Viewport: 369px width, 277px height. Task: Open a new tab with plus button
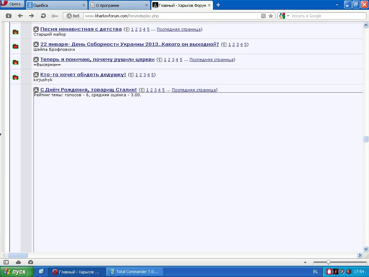coord(218,5)
